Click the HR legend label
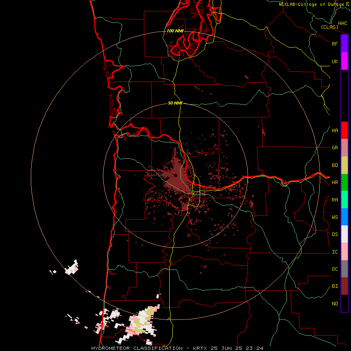The height and width of the screenshot is (351, 351). 335,183
